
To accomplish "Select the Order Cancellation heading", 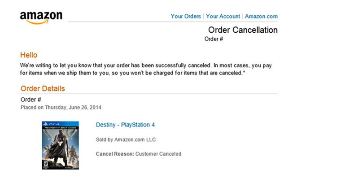I will 243,30.
